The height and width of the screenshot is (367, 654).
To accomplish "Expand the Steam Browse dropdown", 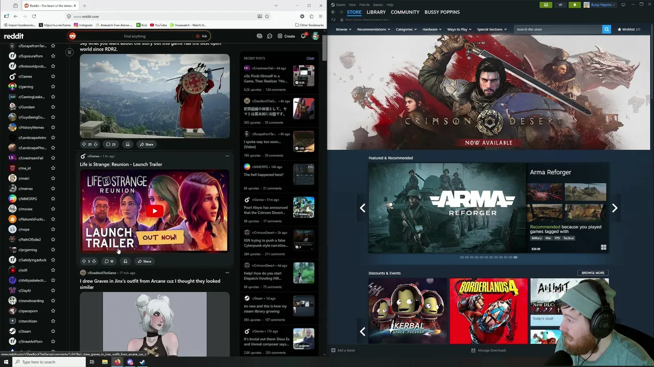I will [x=343, y=29].
